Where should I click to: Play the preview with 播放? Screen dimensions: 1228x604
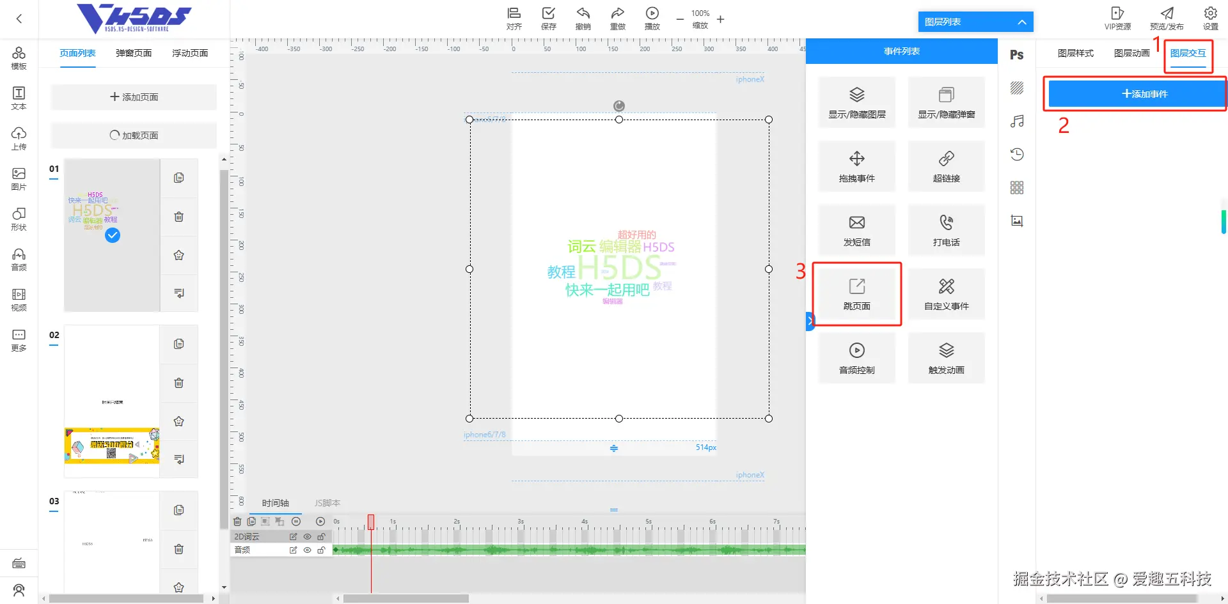point(652,19)
